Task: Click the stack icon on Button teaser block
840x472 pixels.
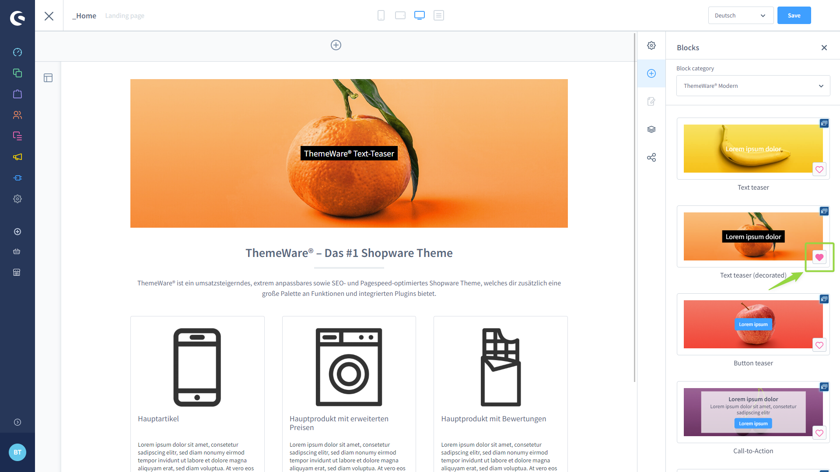Action: [824, 299]
